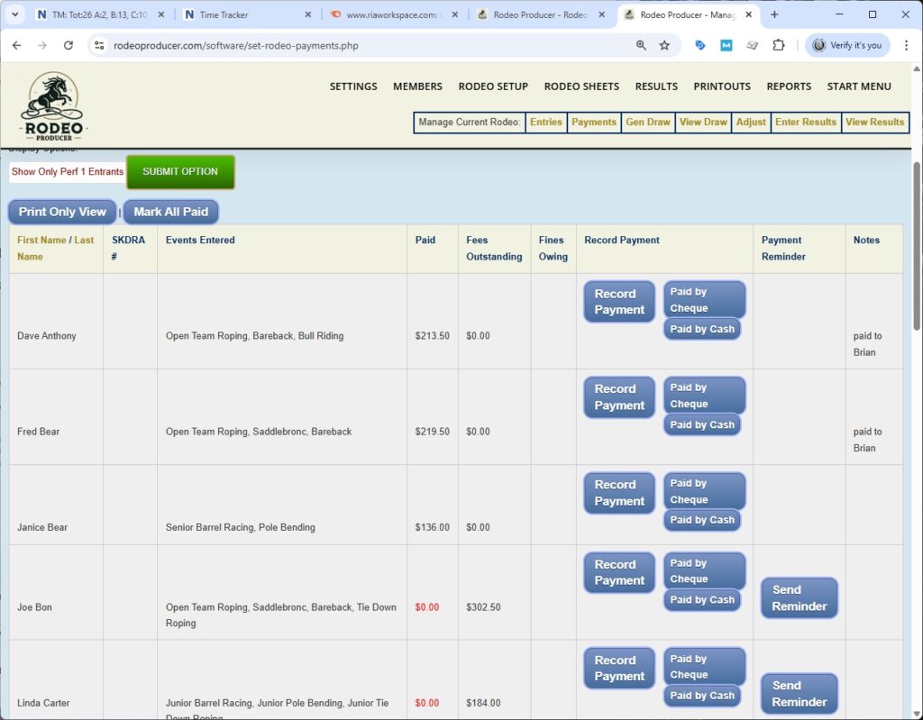
Task: Open the REPORTS menu
Action: (x=789, y=87)
